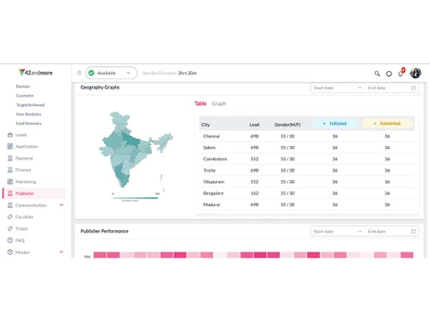Toggle the hamburger menu icon
The height and width of the screenshot is (322, 430).
[79, 73]
